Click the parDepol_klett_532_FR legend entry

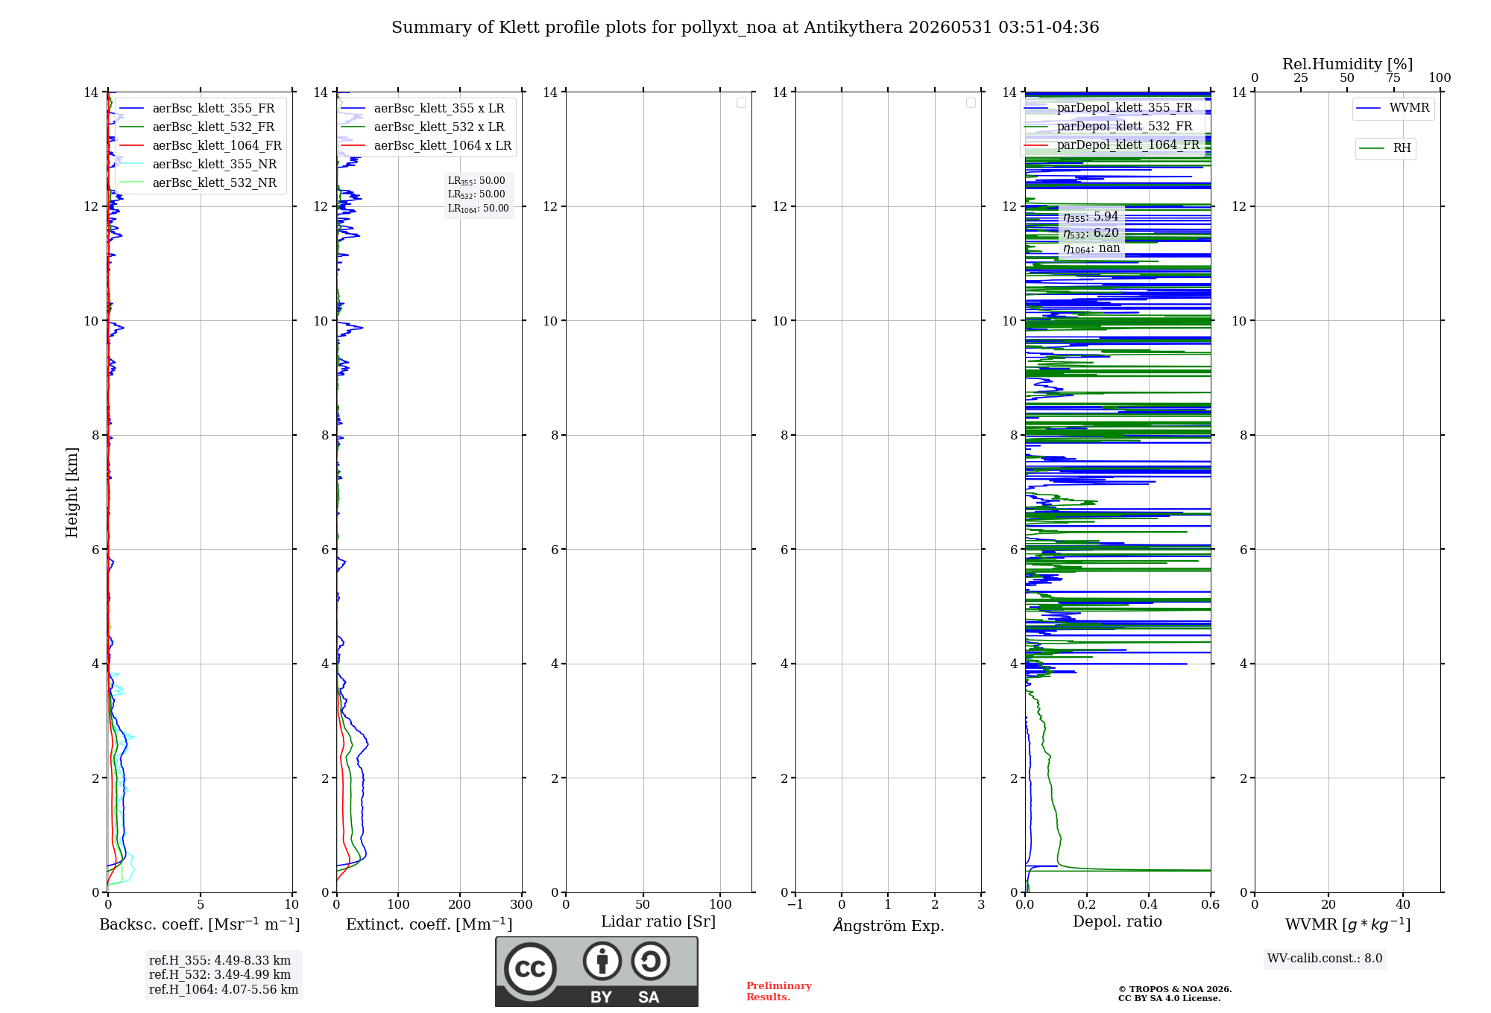[x=1109, y=126]
